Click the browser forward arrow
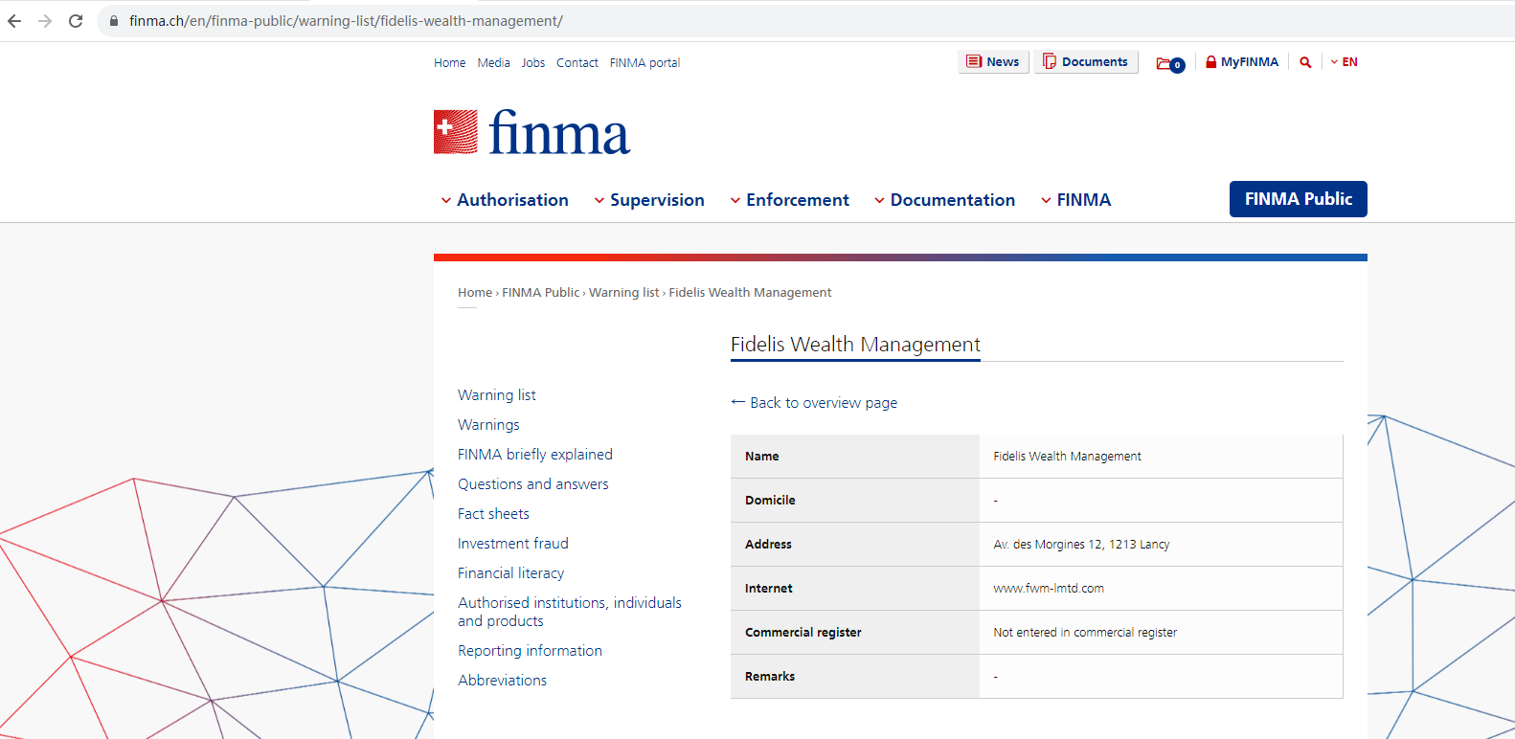Viewport: 1515px width, 739px height. point(45,21)
